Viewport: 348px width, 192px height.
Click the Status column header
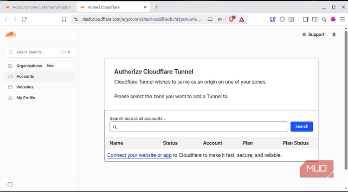170,143
